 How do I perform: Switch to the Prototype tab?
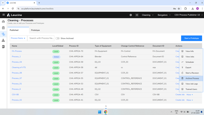pos(35,30)
